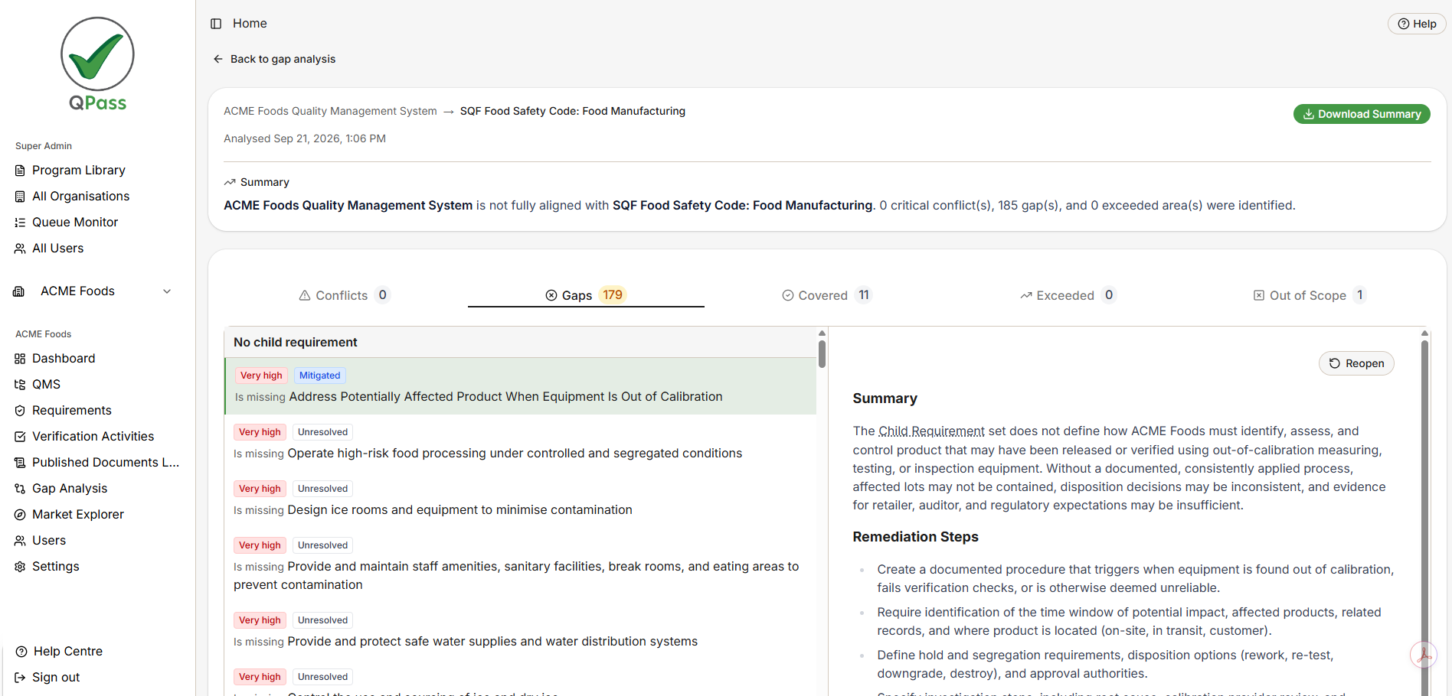Select the out-of-calibration equipment gap row
1452x696 pixels.
(521, 386)
